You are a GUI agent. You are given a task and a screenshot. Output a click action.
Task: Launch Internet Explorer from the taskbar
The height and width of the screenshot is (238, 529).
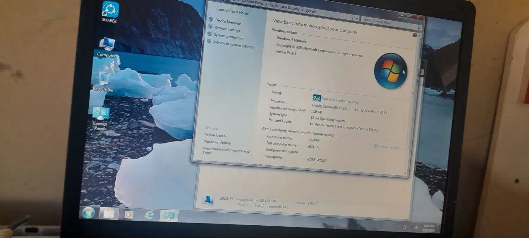(149, 215)
